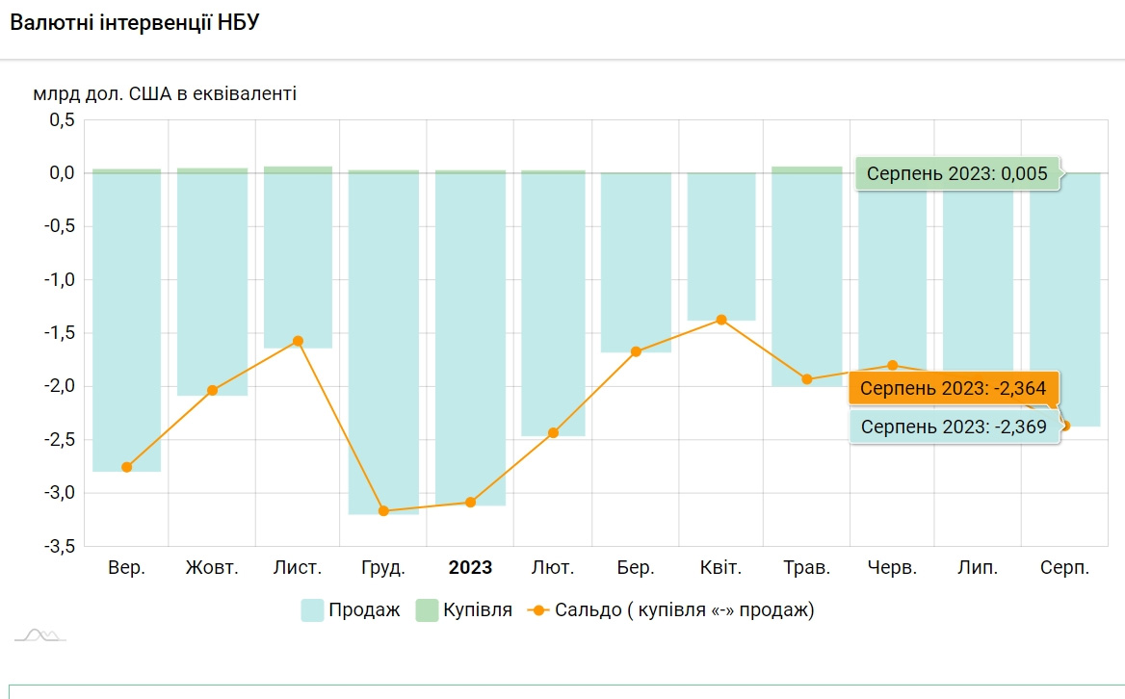The width and height of the screenshot is (1125, 699).
Task: Hide the Сальдо line via legend label
Action: point(684,609)
